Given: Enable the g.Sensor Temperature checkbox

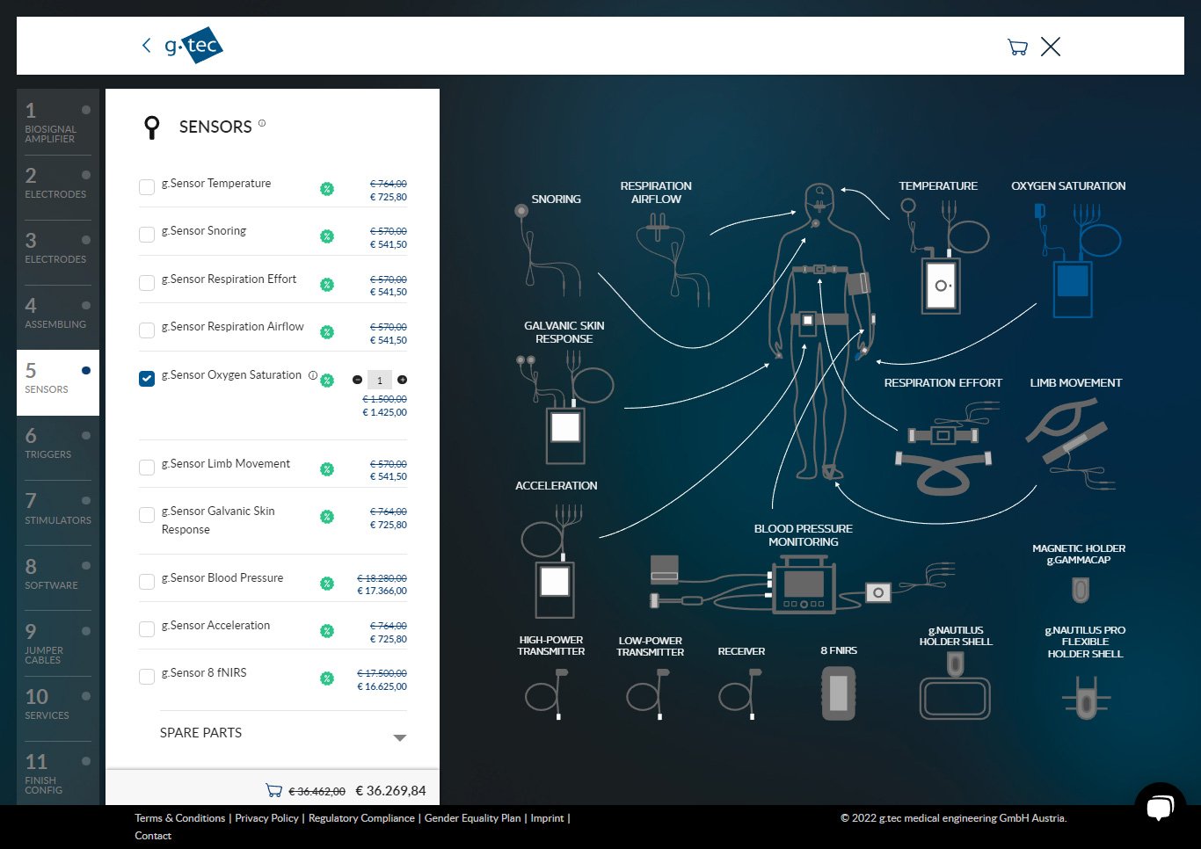Looking at the screenshot, I should click(147, 187).
